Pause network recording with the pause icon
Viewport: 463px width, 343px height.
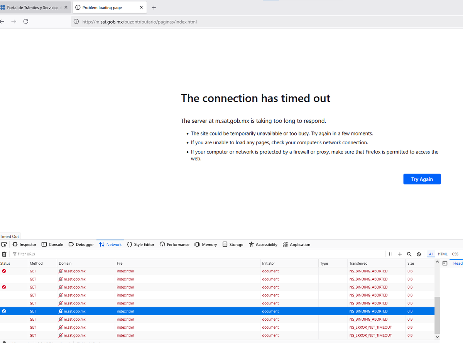pyautogui.click(x=391, y=254)
